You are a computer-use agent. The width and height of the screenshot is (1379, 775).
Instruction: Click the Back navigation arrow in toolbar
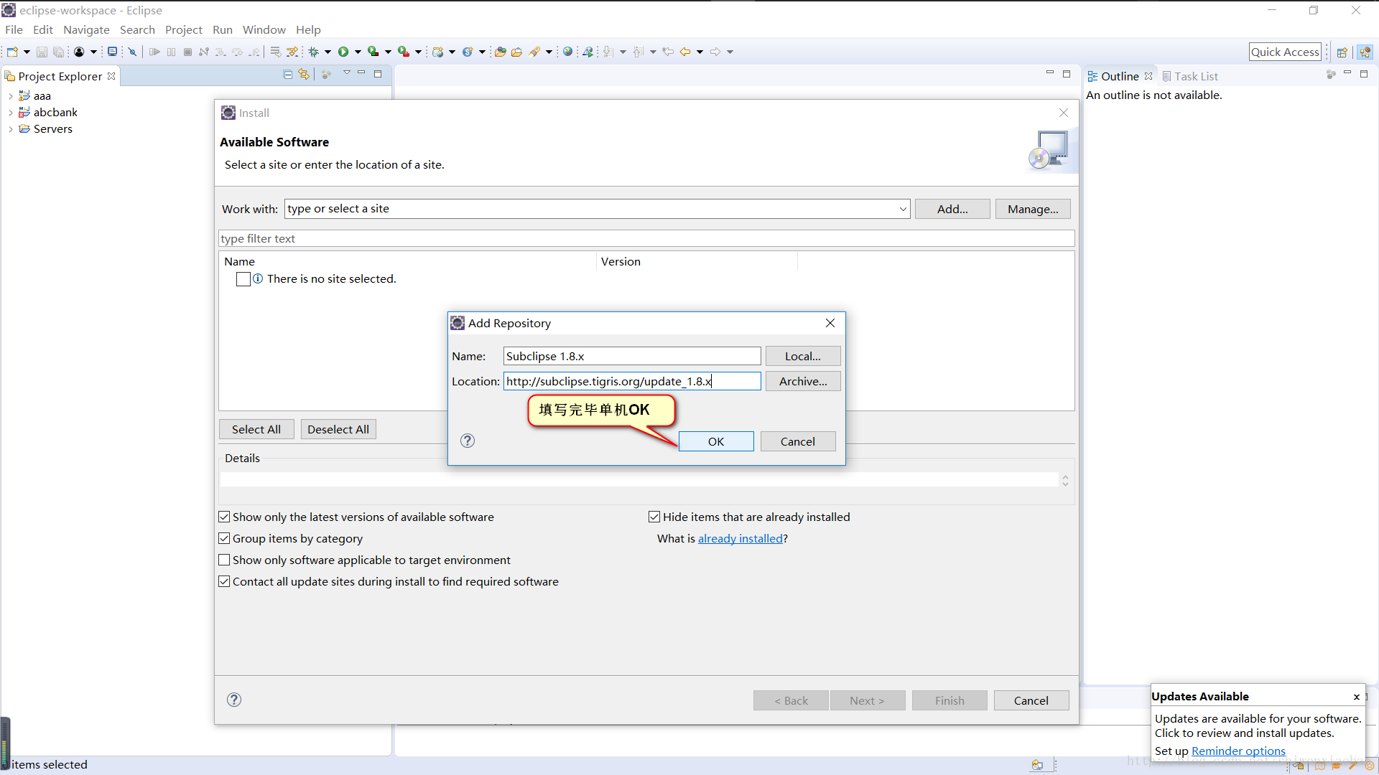pos(685,52)
